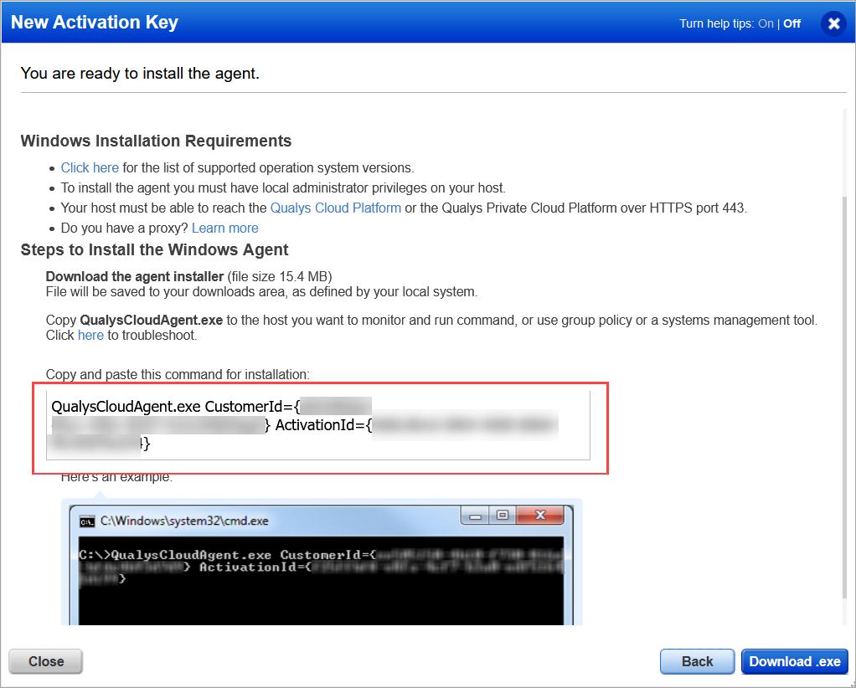Click inside the installation command text box
The image size is (856, 688).
(318, 425)
